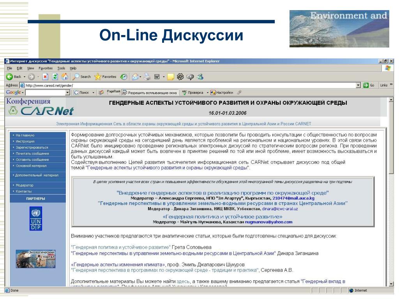399x299 pixels.
Task: Open Дополнительный материал link
Action: click(x=37, y=175)
